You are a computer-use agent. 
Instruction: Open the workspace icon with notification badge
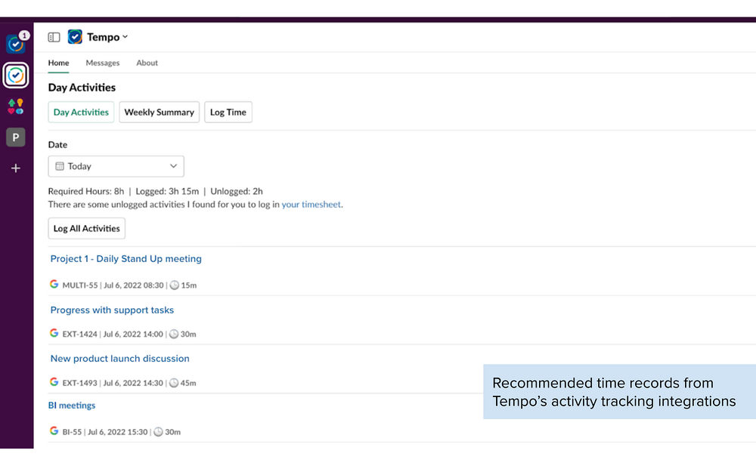(x=17, y=43)
